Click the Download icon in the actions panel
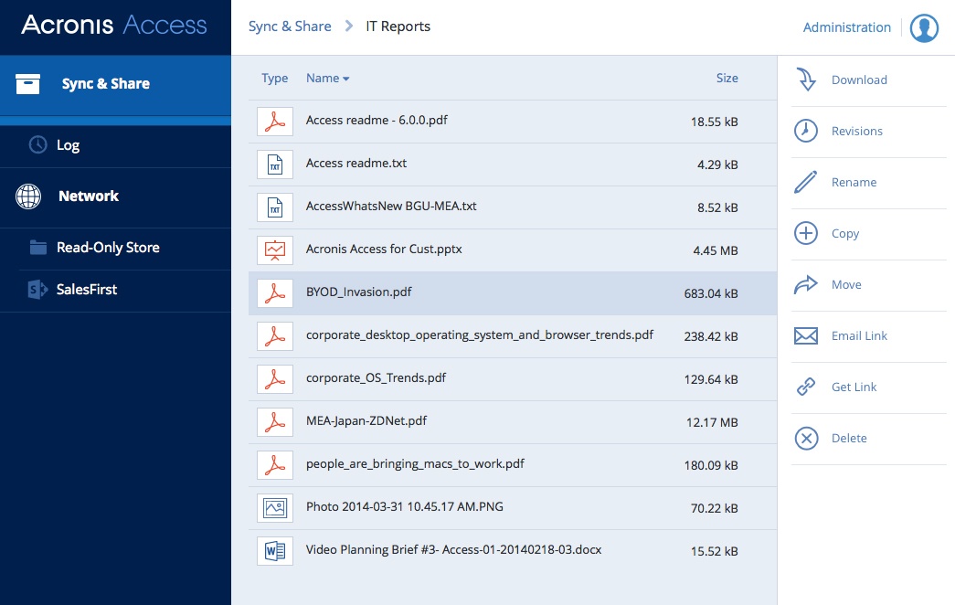 806,80
